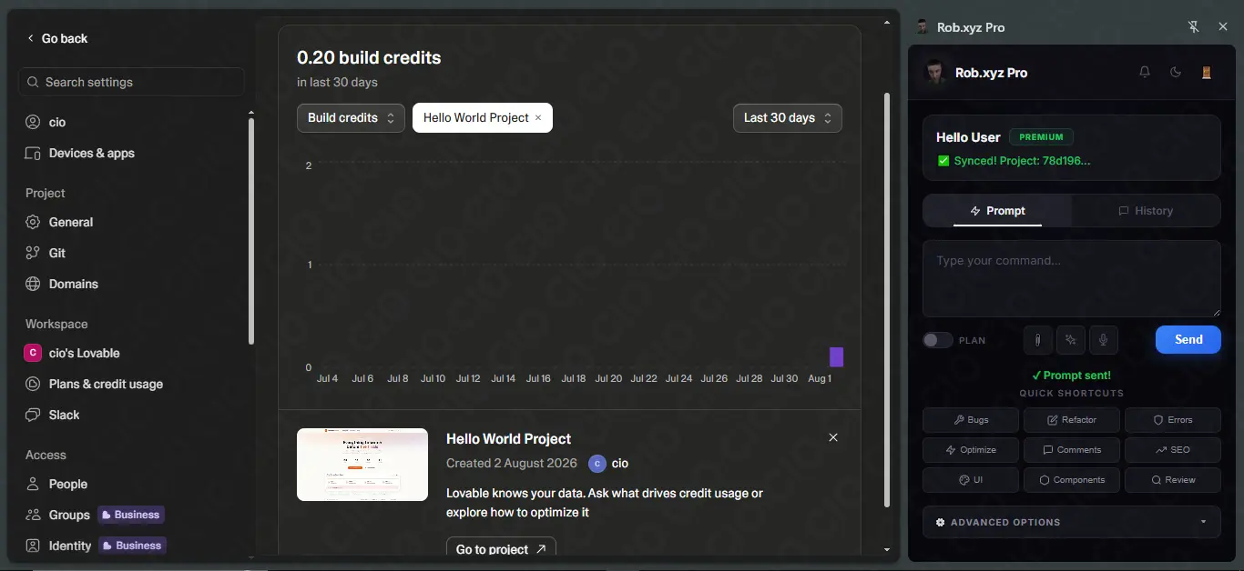Click the blue Send button
The height and width of the screenshot is (571, 1244).
pos(1188,339)
